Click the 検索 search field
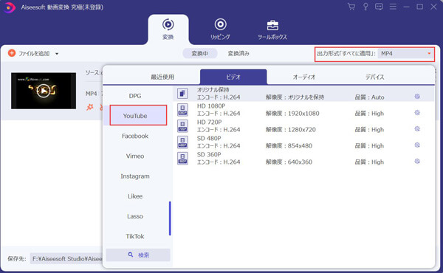Screen dimensions: 443x273 (138, 255)
